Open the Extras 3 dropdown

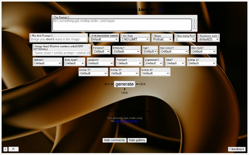(124, 73)
